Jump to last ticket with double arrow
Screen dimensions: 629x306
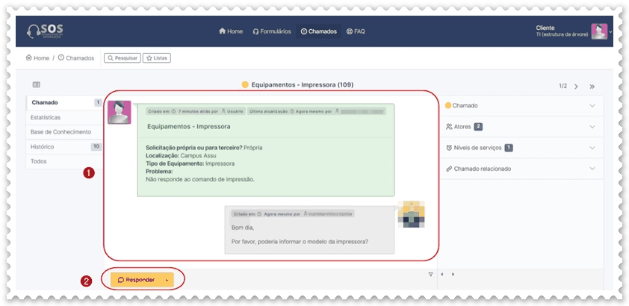click(x=592, y=87)
